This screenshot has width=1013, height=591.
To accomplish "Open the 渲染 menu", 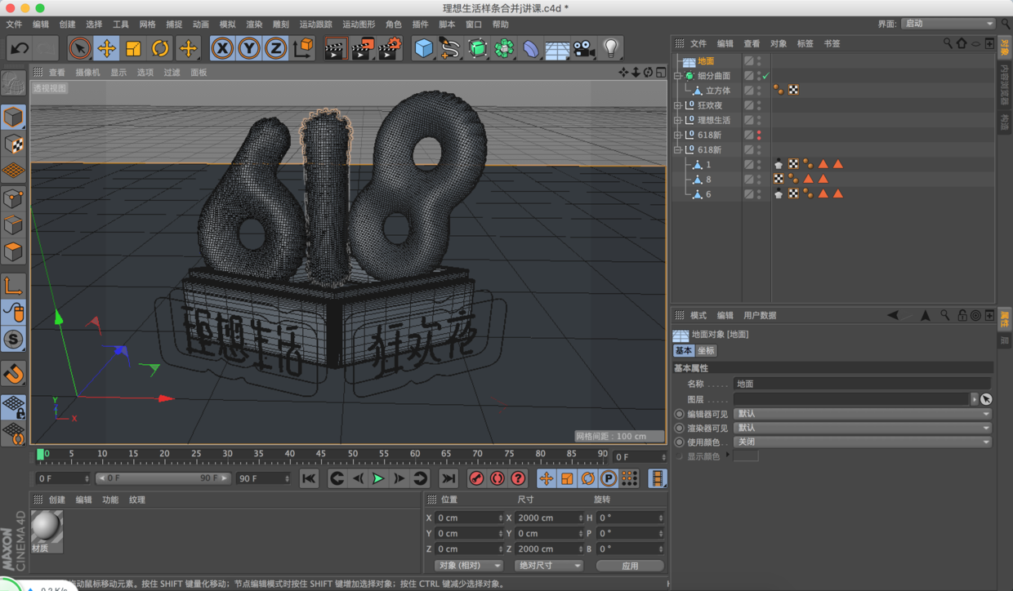I will coord(254,24).
